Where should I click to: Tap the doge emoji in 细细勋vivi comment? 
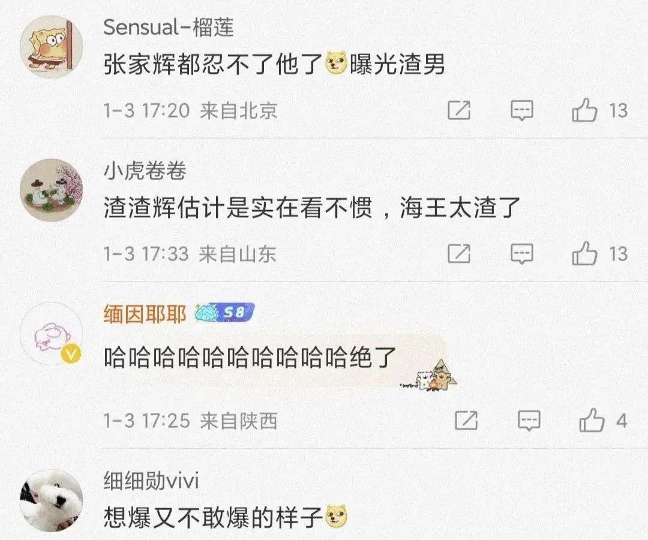click(337, 517)
